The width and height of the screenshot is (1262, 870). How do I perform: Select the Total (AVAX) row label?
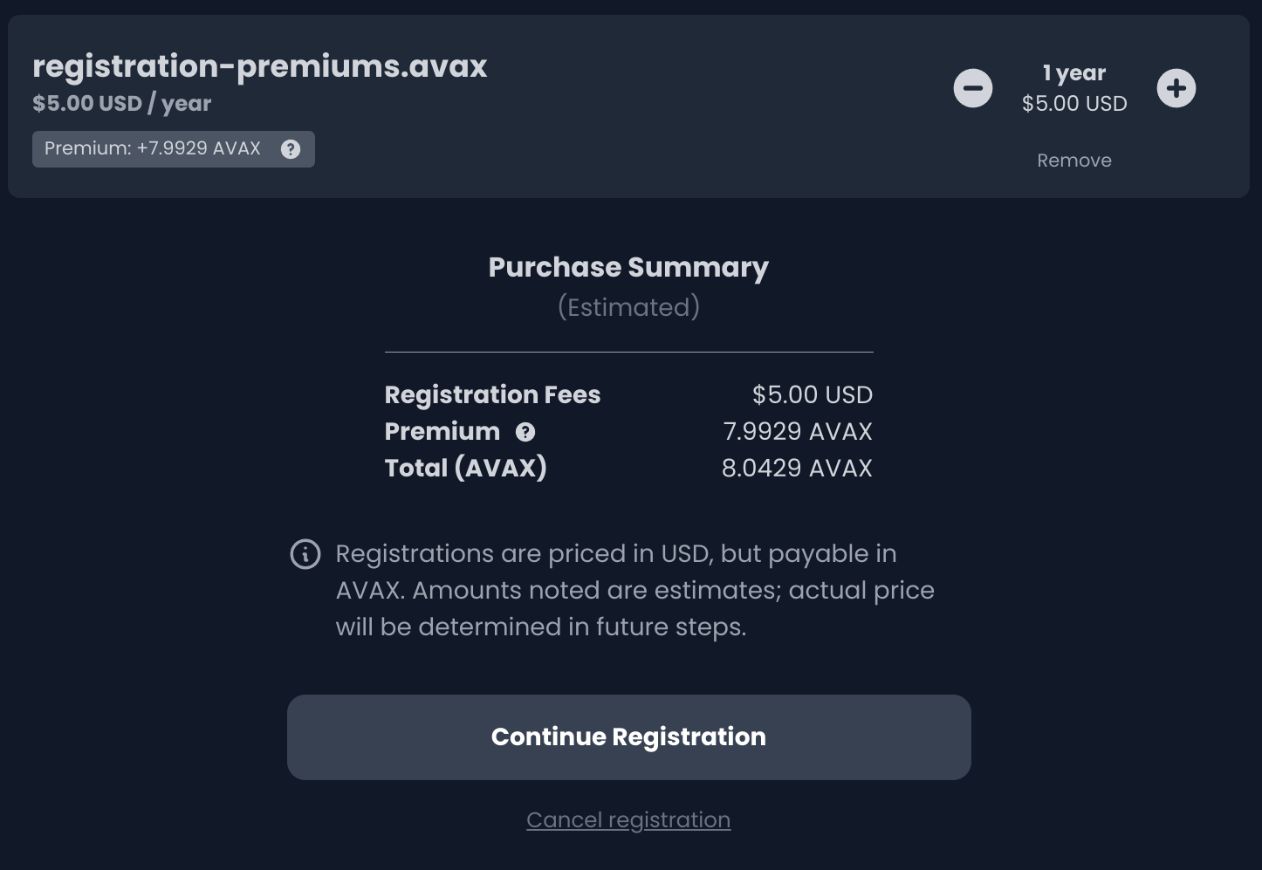point(466,468)
